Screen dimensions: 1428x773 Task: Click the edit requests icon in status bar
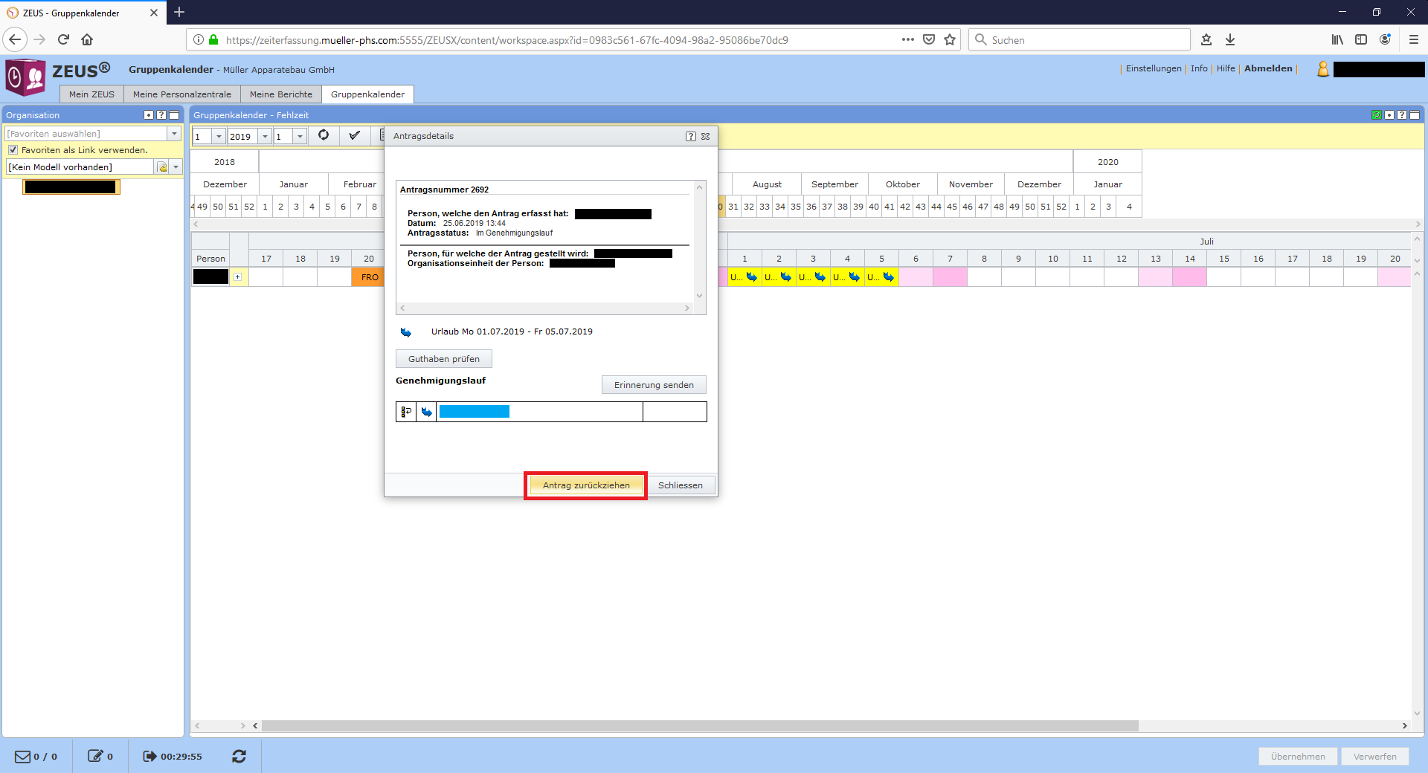tap(95, 756)
